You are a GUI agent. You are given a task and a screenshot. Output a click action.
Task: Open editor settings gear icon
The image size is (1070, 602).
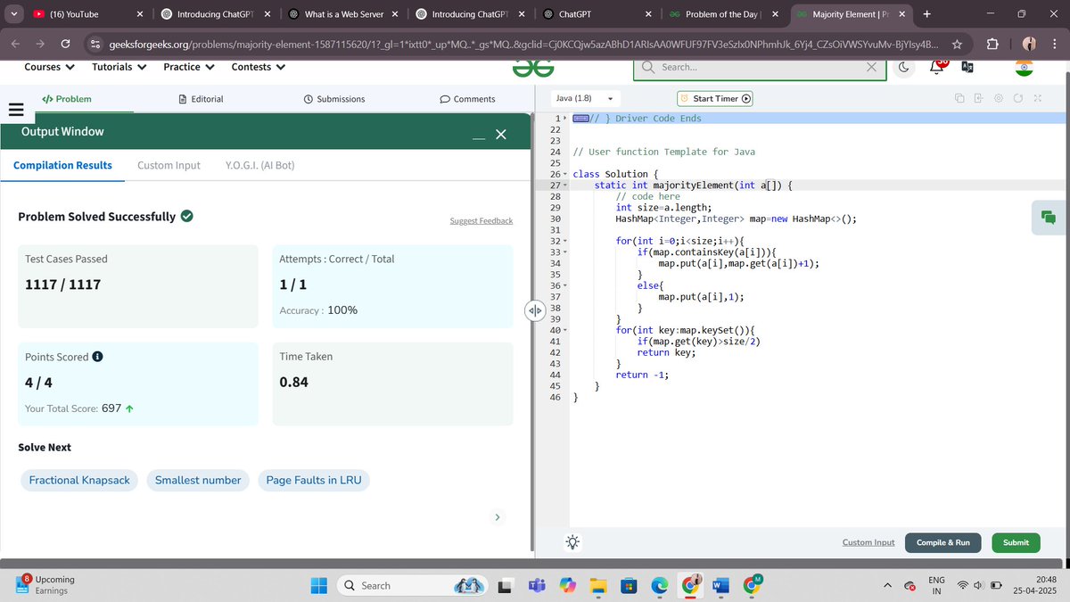tap(999, 98)
